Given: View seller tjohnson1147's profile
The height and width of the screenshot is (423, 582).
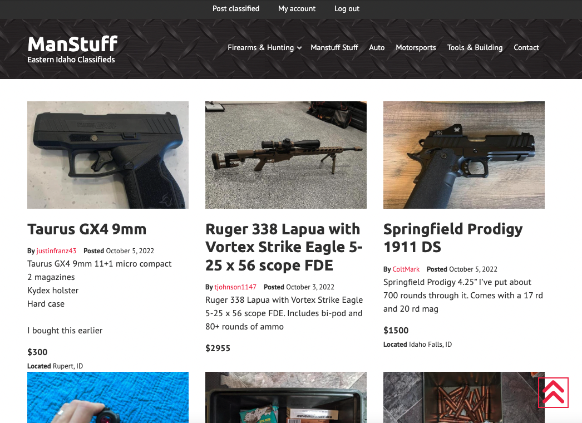Looking at the screenshot, I should (x=235, y=287).
